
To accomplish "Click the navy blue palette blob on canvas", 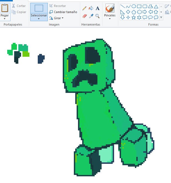I will point(41,59).
